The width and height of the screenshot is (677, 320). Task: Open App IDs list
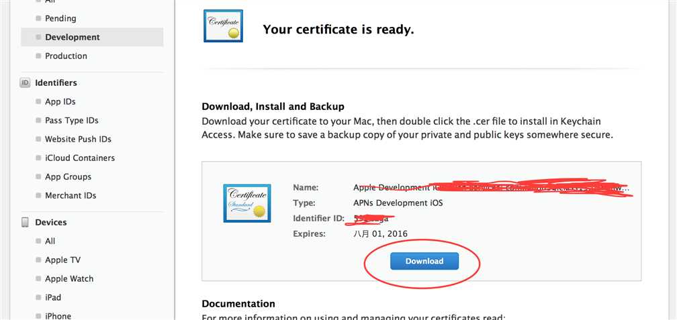(60, 102)
